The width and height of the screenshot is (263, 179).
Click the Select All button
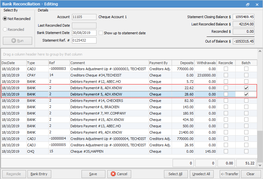tap(175, 174)
